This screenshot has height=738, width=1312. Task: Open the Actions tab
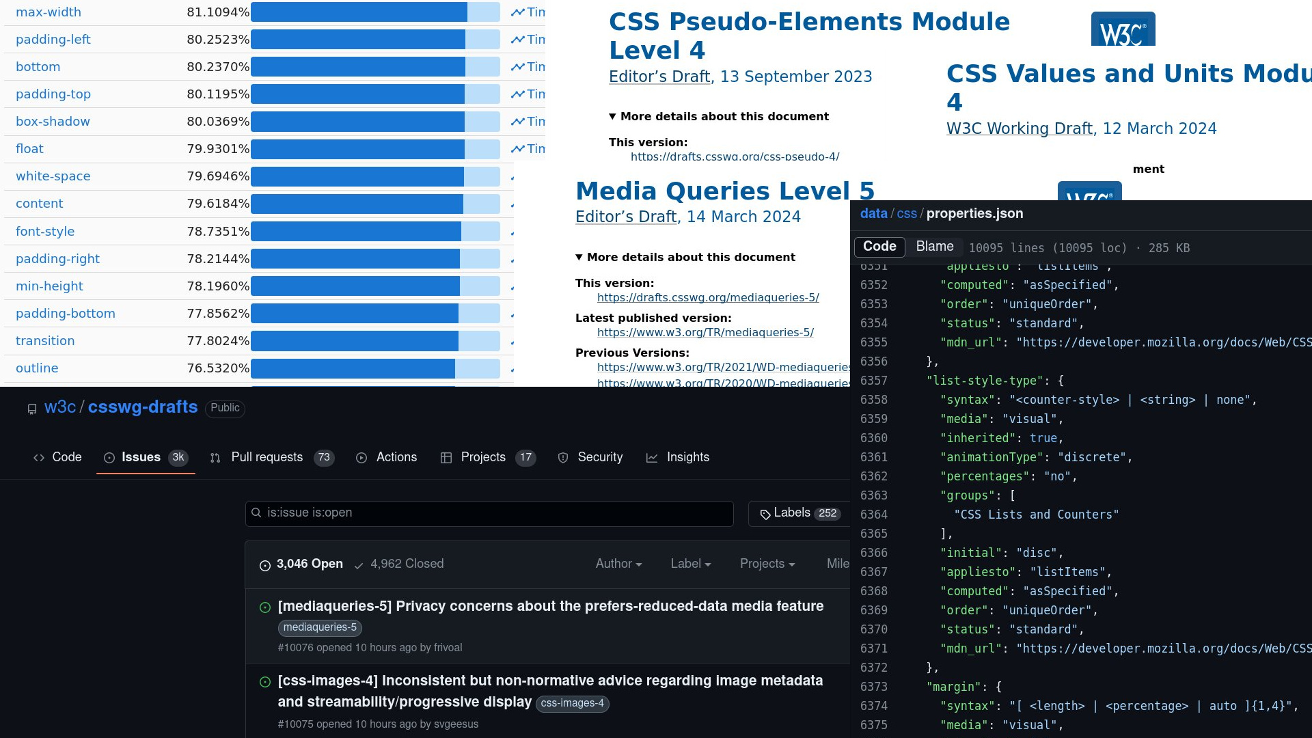[x=387, y=457]
